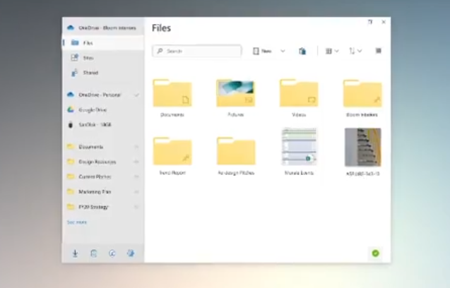The width and height of the screenshot is (450, 288).
Task: Click the paste clipboard icon in toolbar
Action: click(302, 51)
